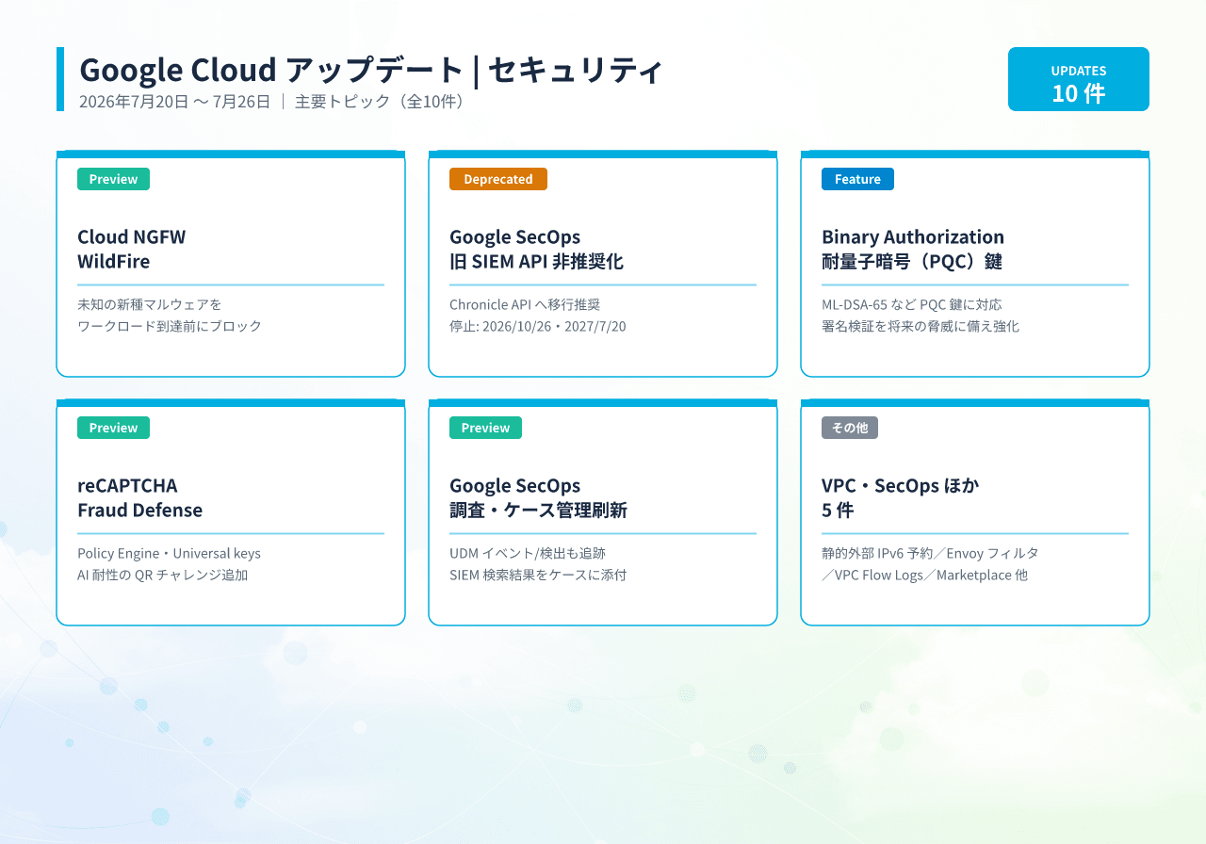
Task: Open the 旧 SIEM API 非推奨化 title
Action: [x=536, y=261]
